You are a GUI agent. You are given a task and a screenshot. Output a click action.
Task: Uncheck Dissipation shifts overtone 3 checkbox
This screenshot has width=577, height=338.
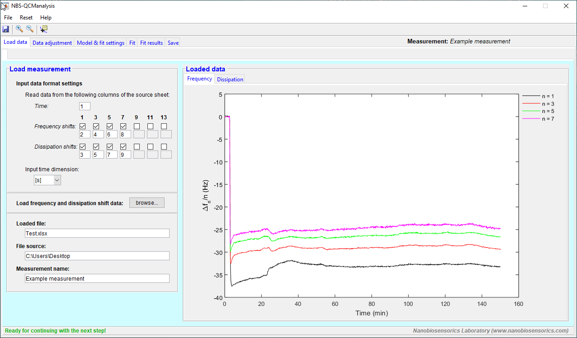(x=96, y=147)
